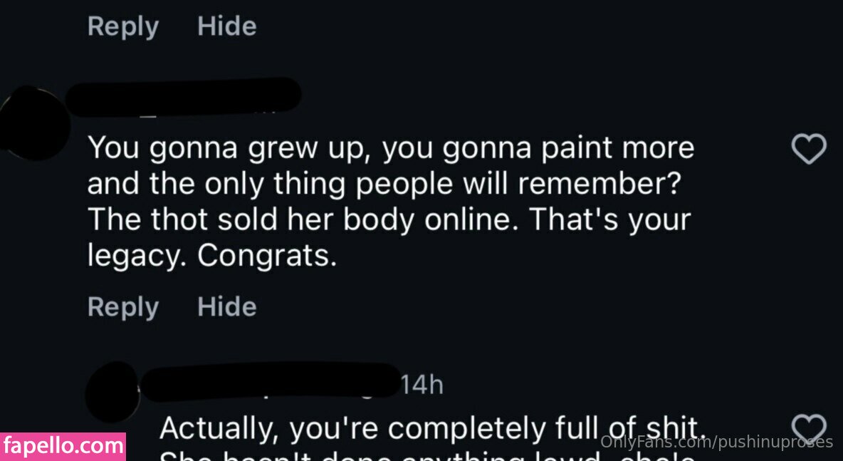Click the 14h timestamp
Viewport: 843px width, 461px height.
(423, 385)
